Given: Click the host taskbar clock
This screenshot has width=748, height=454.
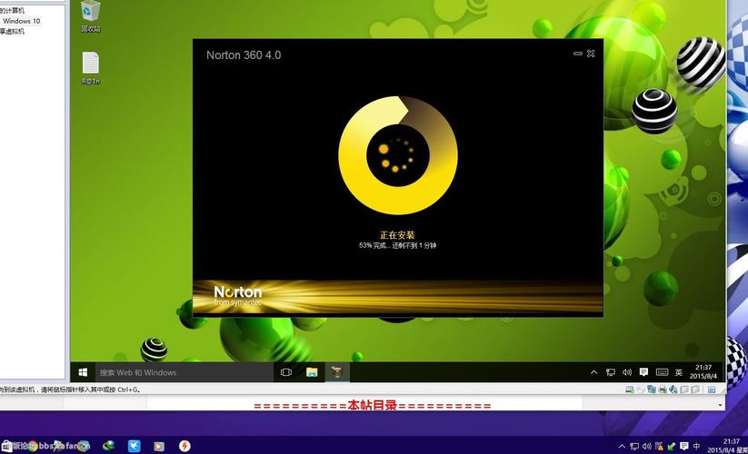Looking at the screenshot, I should click(727, 446).
